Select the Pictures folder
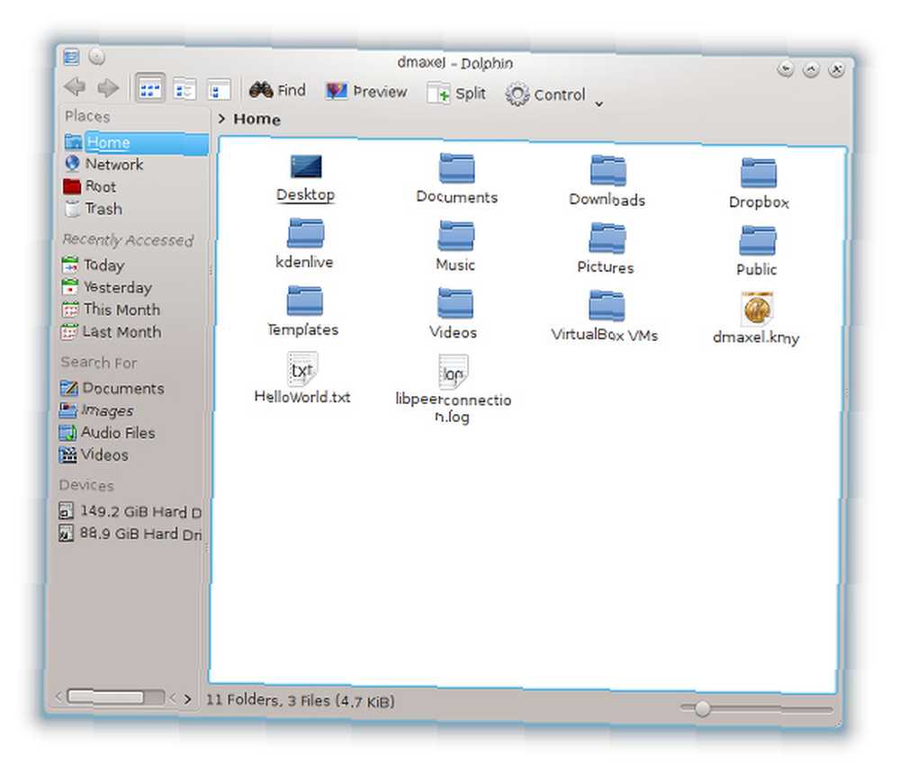This screenshot has height=773, width=900. pos(606,248)
